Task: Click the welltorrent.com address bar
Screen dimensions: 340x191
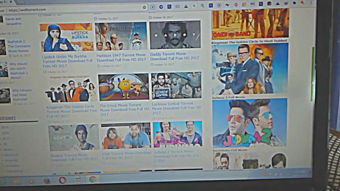Action: point(74,9)
